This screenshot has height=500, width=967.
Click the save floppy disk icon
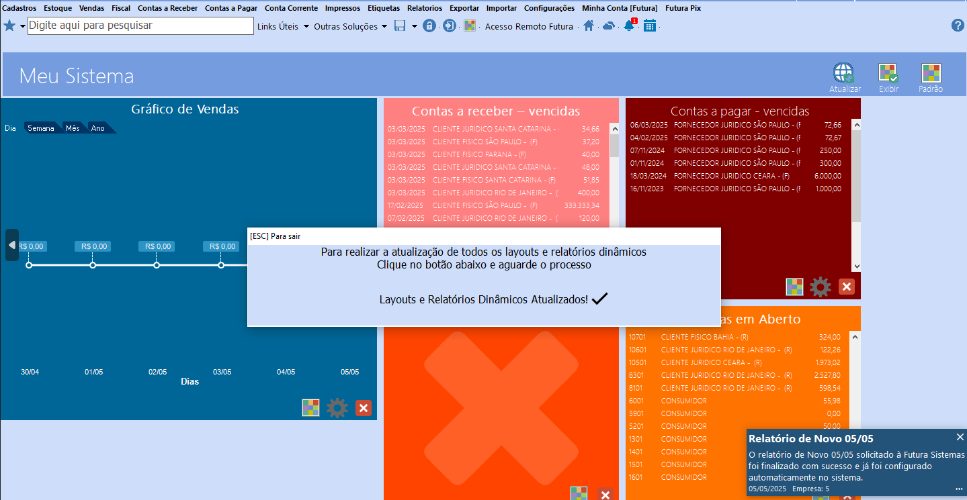coord(400,26)
